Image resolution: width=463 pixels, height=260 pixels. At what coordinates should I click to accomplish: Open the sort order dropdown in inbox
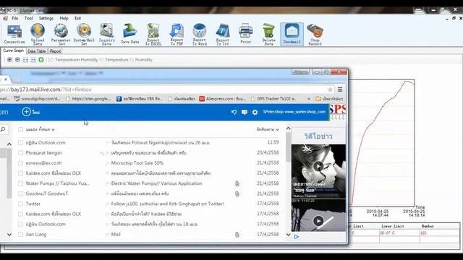(x=268, y=129)
